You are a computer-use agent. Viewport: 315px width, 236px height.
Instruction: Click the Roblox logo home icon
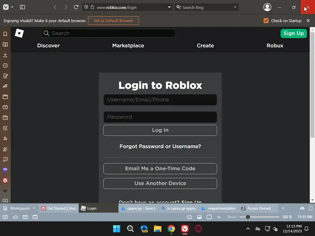point(19,33)
